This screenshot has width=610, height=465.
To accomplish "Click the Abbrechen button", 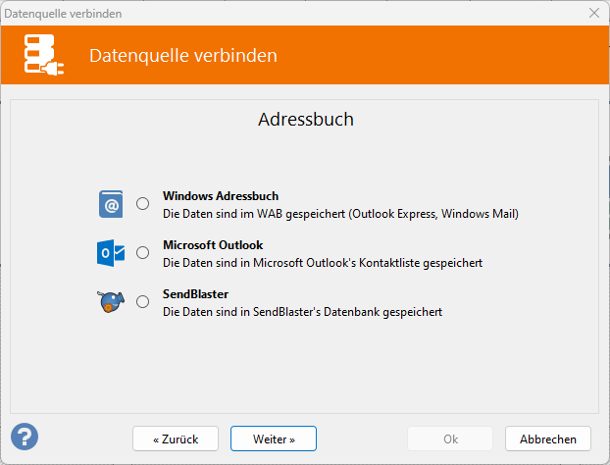I will point(548,439).
